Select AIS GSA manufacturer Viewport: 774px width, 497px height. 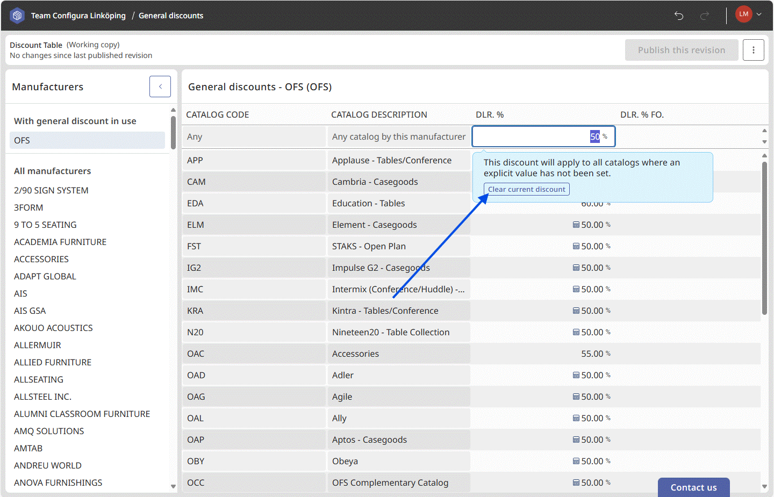pyautogui.click(x=30, y=311)
